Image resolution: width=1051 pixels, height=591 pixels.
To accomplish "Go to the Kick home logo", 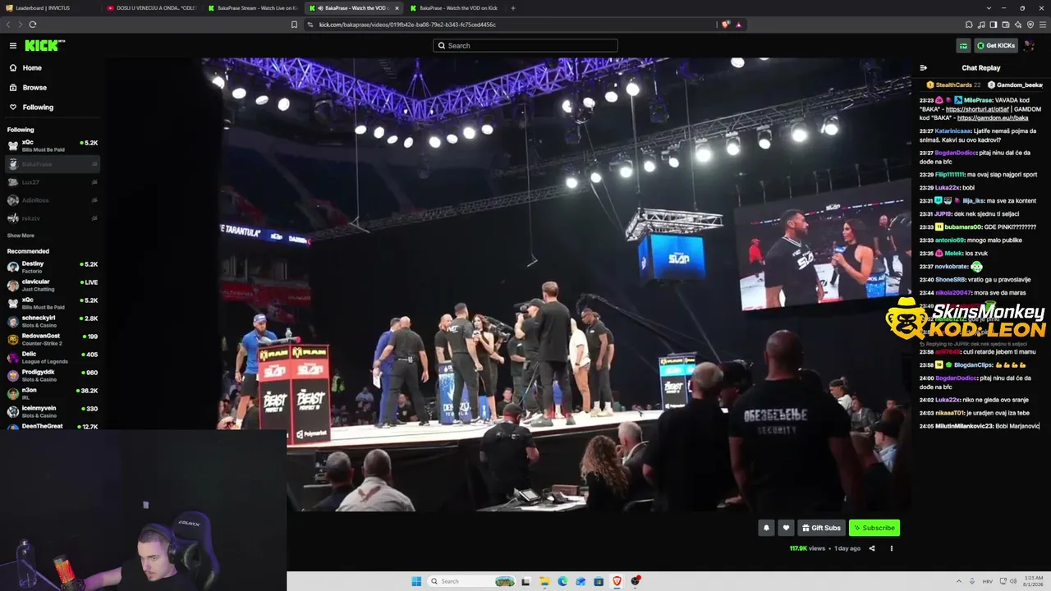I will click(44, 46).
